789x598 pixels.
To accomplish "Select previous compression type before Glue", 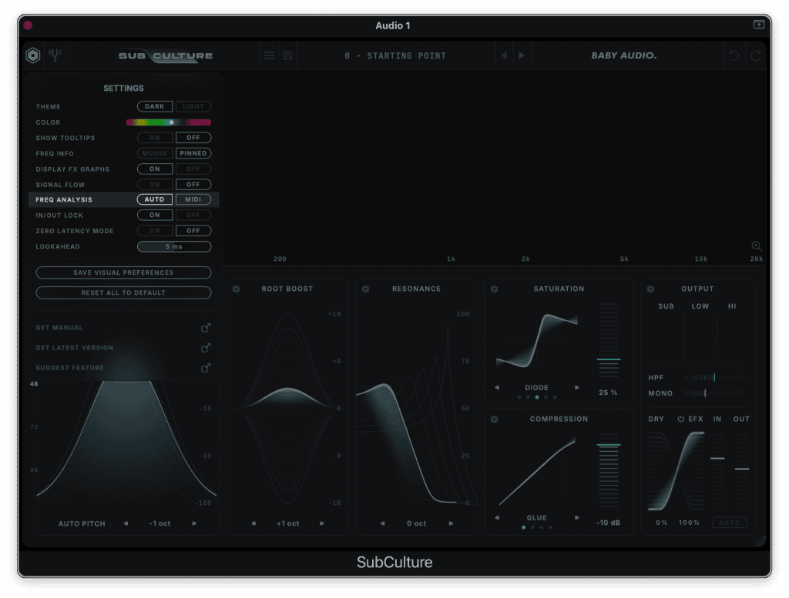I will click(497, 518).
